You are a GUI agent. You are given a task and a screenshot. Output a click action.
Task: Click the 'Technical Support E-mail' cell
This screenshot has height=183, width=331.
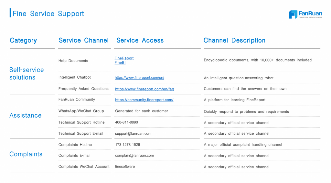[x=81, y=133]
